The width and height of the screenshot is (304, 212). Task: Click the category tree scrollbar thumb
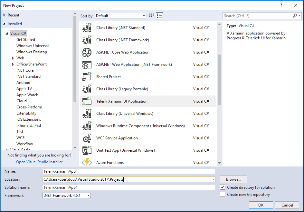[x=75, y=59]
